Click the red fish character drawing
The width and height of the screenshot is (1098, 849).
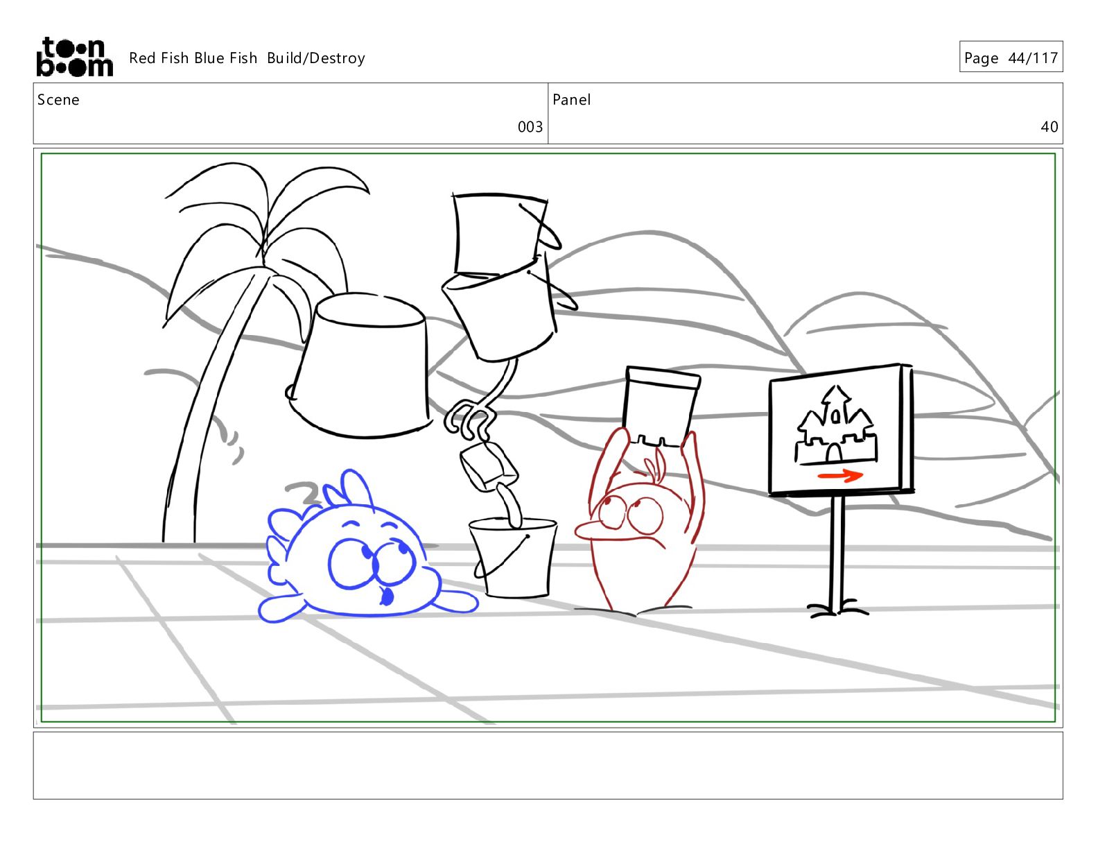640,520
